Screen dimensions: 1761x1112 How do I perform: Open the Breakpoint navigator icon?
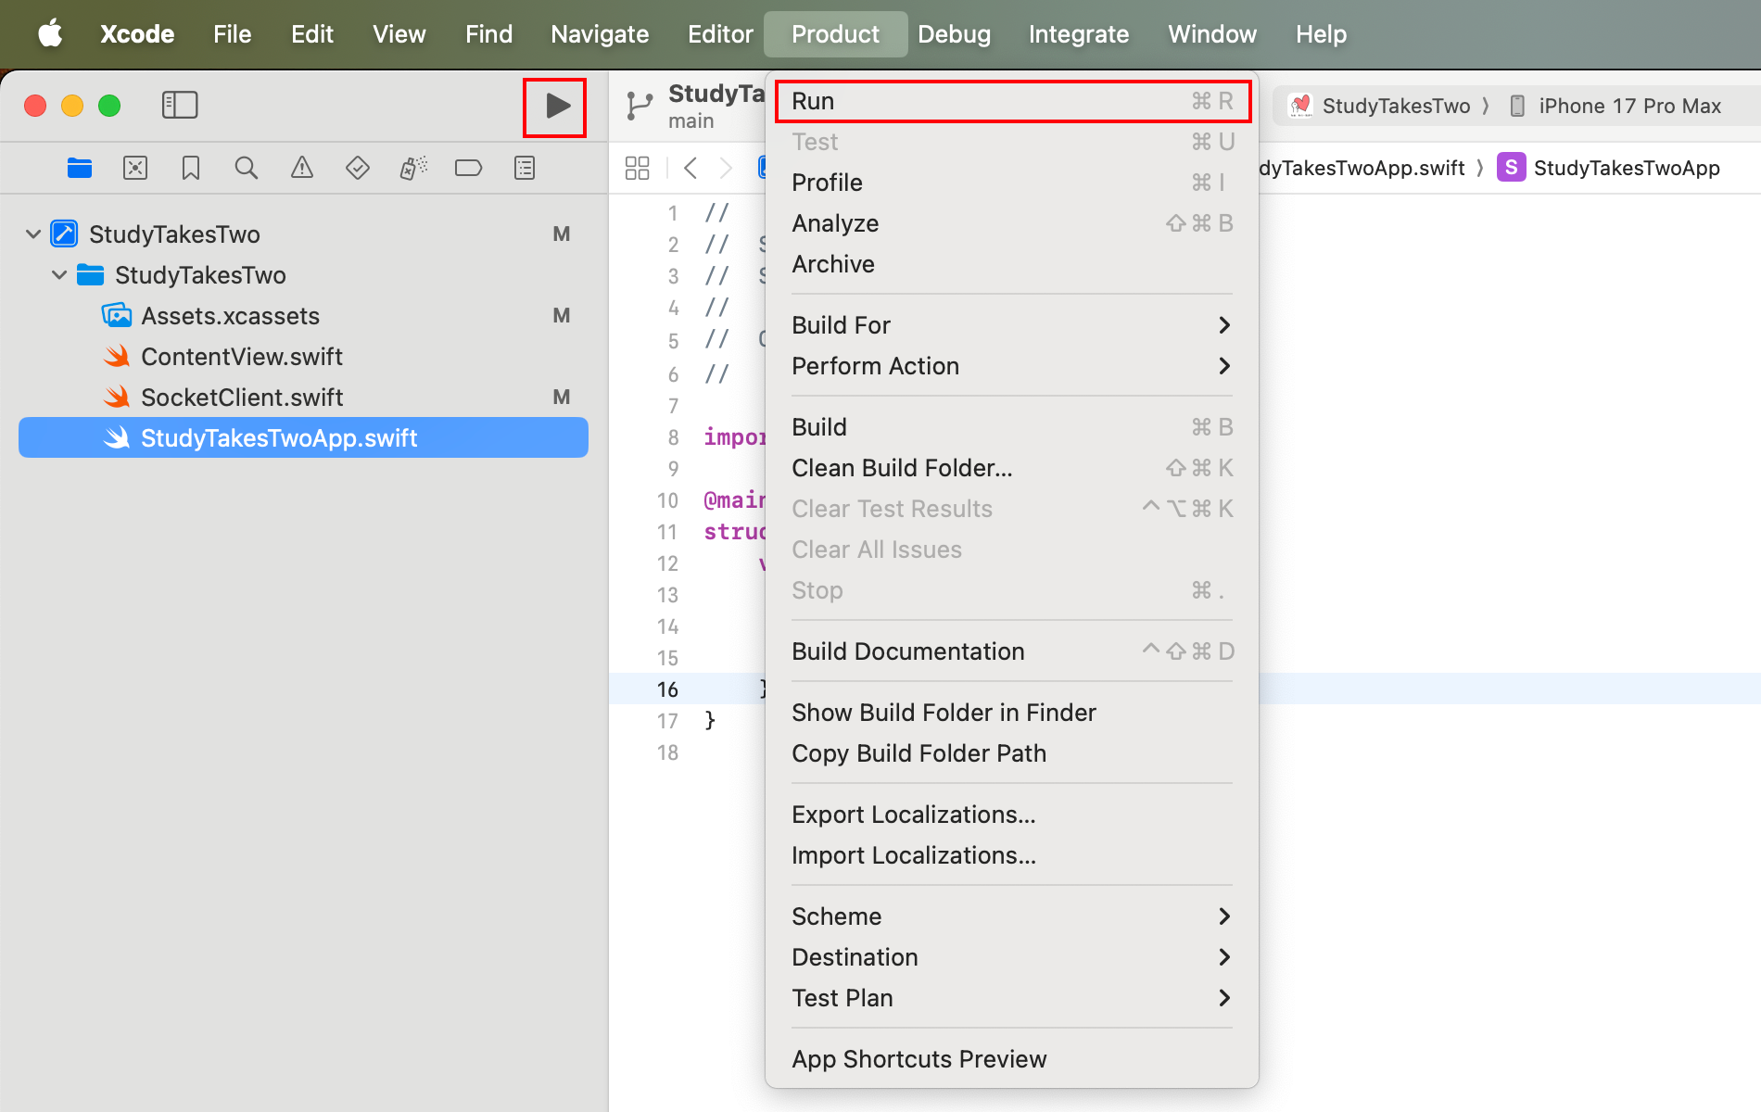pos(469,168)
